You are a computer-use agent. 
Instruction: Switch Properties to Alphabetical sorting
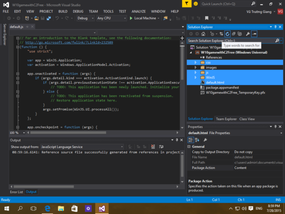(x=197, y=140)
